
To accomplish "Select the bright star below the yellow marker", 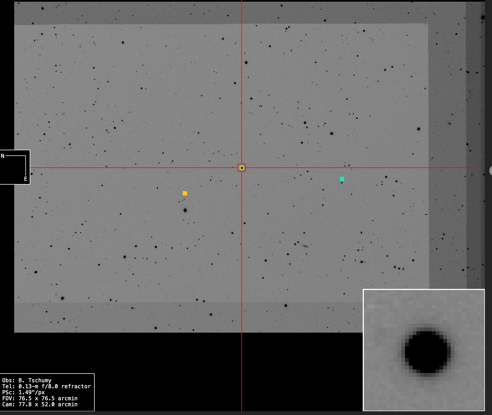I will tap(185, 210).
